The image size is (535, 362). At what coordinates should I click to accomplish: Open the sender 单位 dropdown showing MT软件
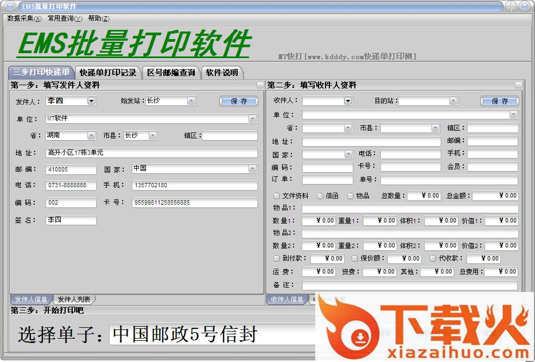(252, 119)
